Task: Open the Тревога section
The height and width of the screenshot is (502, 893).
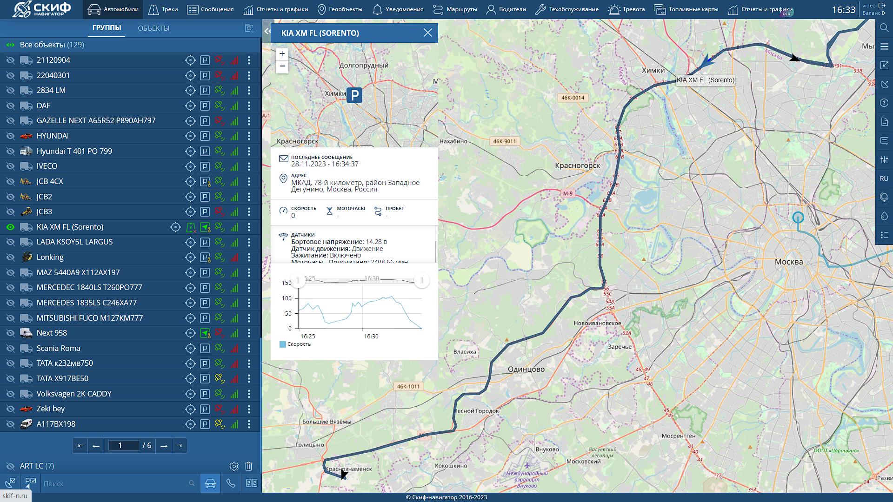Action: coord(626,9)
